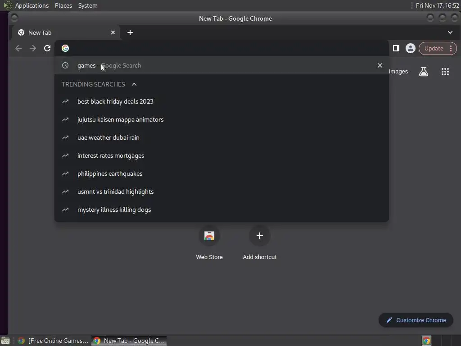Screen dimensions: 461x346
Task: Open the tab search dropdown arrow
Action: click(x=450, y=32)
